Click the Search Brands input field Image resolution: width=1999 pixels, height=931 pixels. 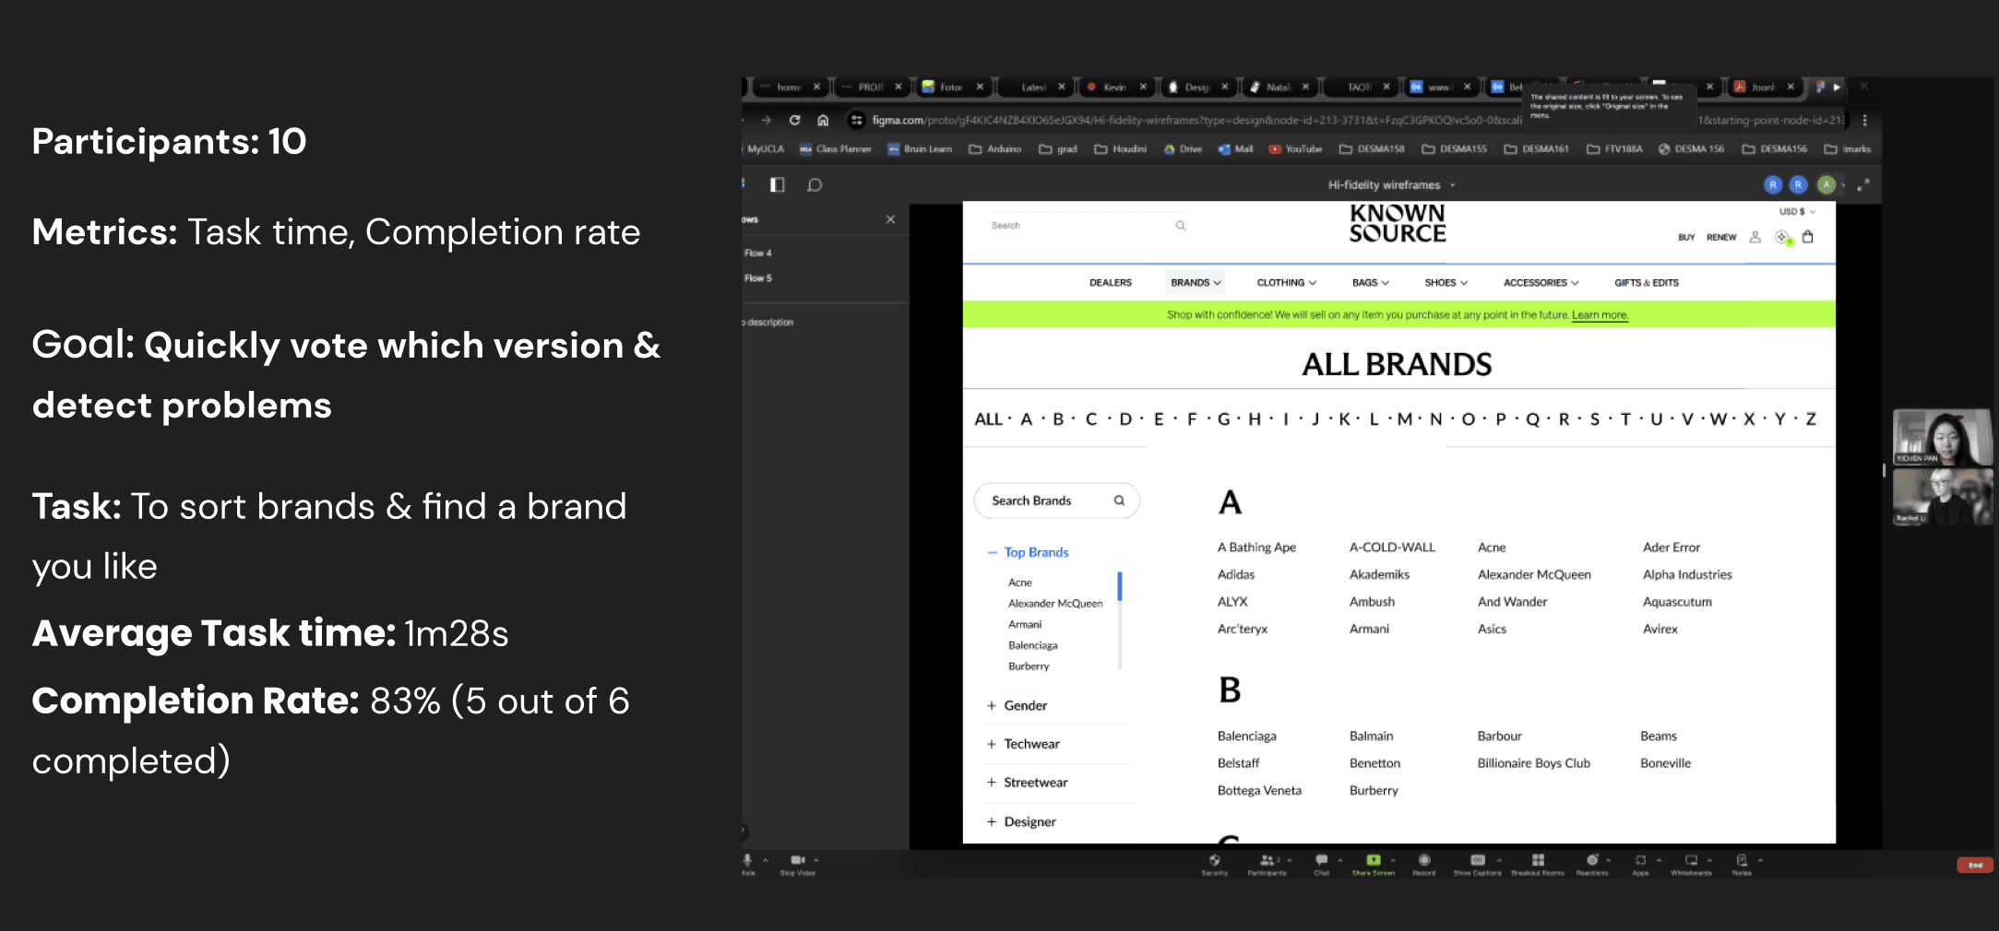pyautogui.click(x=1056, y=501)
